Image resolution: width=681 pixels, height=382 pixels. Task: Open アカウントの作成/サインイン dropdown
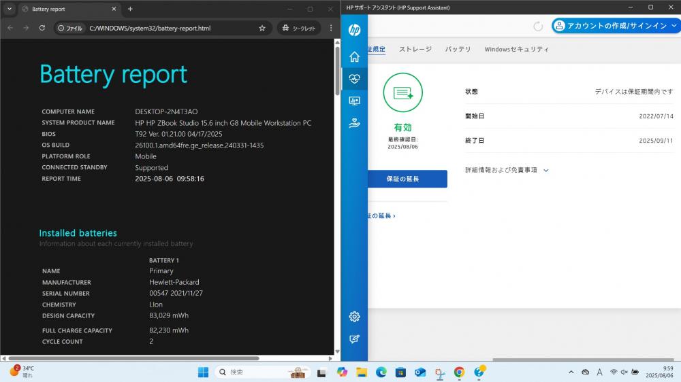coord(616,26)
